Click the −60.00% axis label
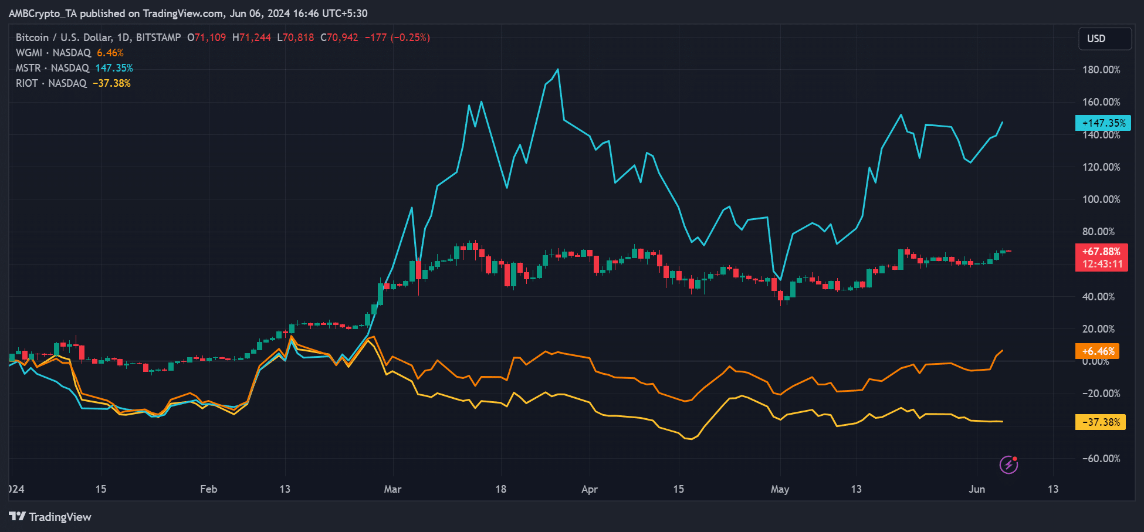This screenshot has height=532, width=1144. [x=1101, y=459]
